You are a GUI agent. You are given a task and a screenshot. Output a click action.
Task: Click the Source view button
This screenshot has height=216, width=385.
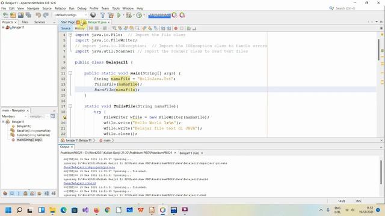tap(66, 28)
